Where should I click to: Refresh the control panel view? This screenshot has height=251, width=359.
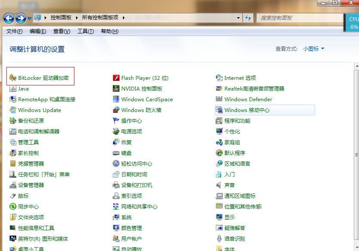point(248,18)
